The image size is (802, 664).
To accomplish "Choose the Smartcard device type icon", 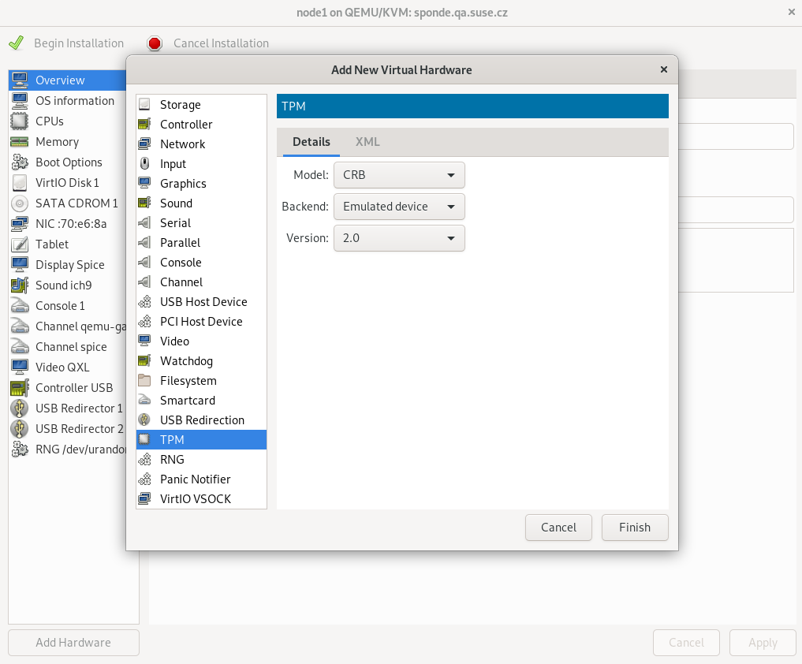I will click(147, 400).
